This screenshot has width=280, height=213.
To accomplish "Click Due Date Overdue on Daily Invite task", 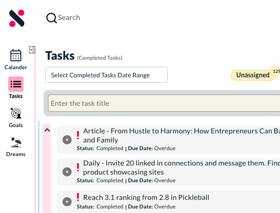I will [x=152, y=180].
